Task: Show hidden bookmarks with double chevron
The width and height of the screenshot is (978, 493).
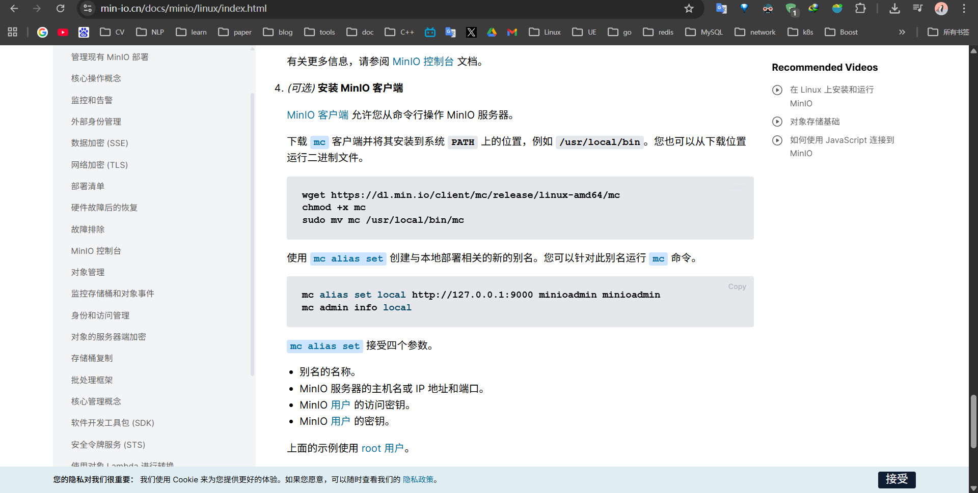Action: [902, 32]
